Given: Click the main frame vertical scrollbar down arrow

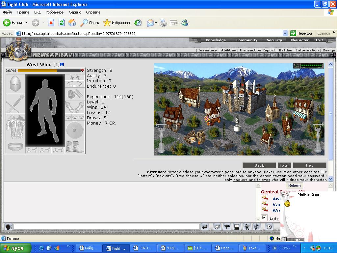Looking at the screenshot, I should coord(330,179).
